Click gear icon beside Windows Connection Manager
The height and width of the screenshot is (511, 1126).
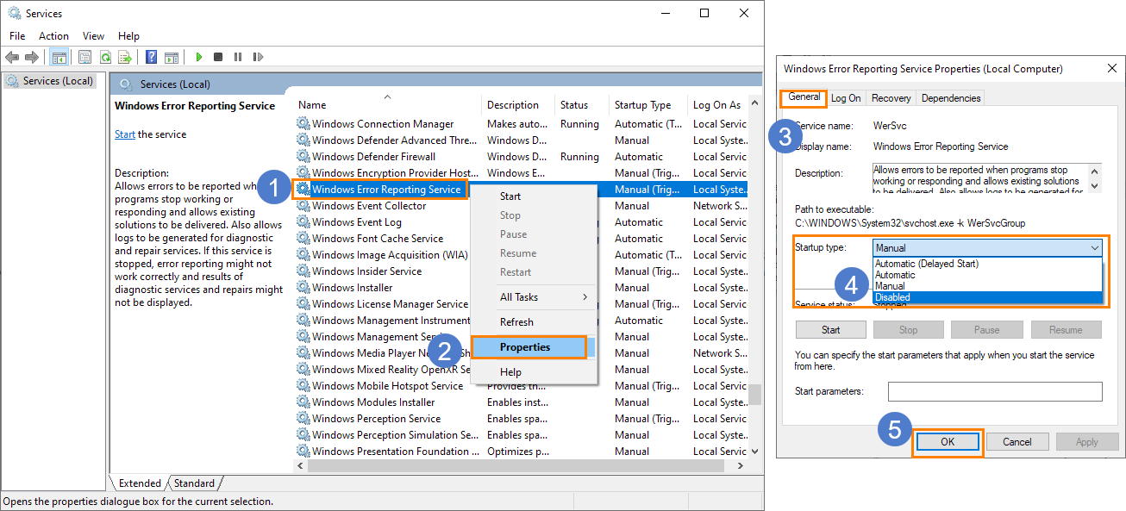coord(303,123)
